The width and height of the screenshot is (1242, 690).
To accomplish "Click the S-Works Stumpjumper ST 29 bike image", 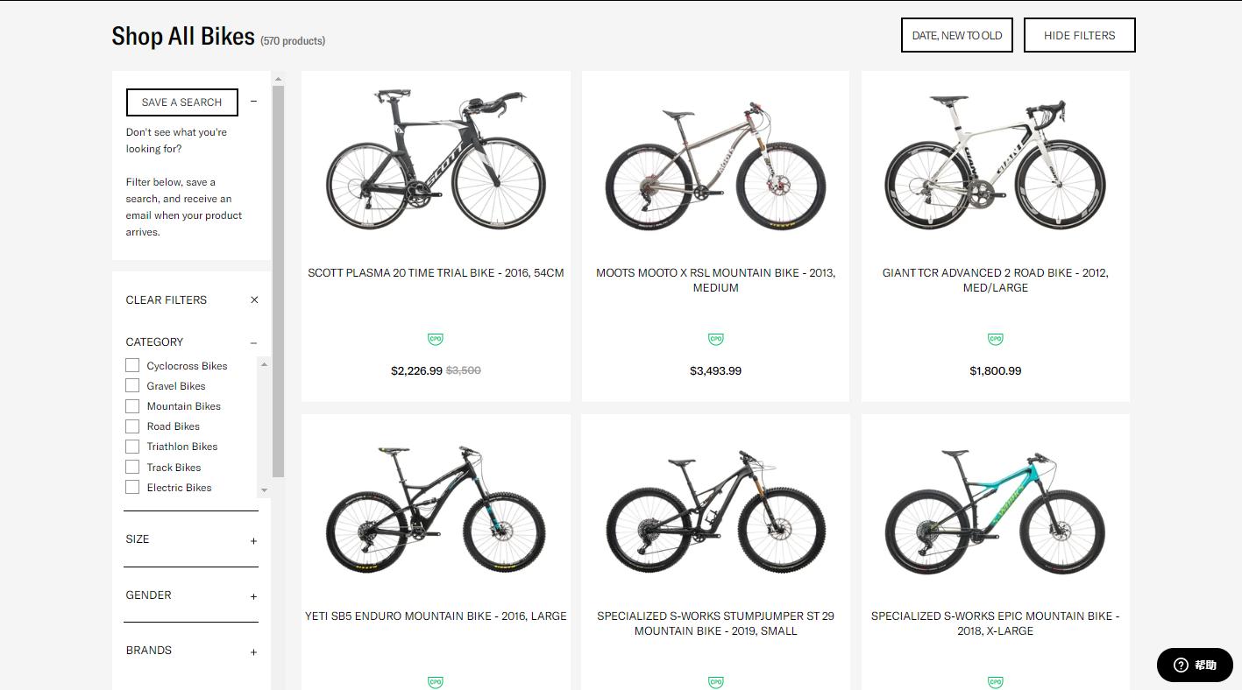I will tap(715, 511).
